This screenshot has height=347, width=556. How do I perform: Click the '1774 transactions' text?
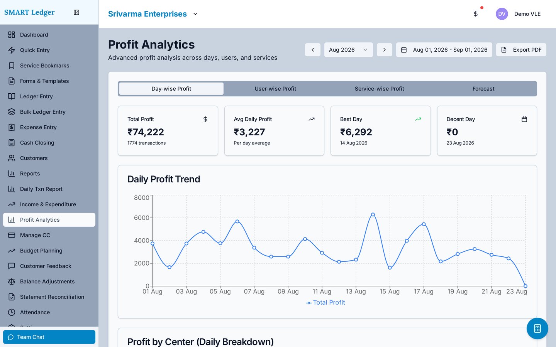pos(146,143)
